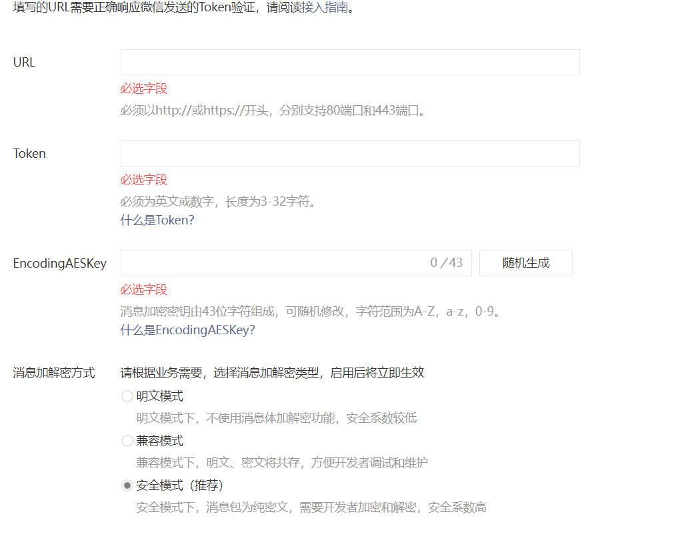Viewport: 694px width, 540px height.
Task: Open the 接入指南 link
Action: click(x=325, y=7)
